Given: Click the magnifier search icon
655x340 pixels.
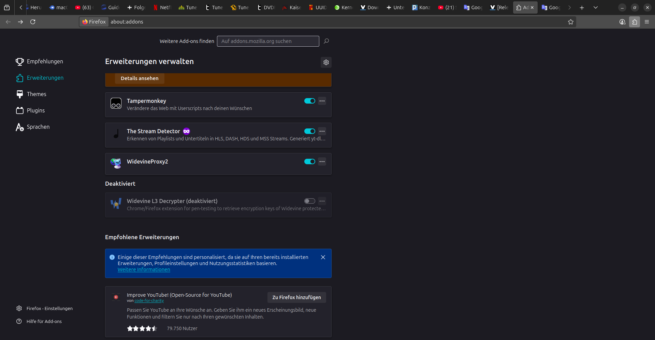Looking at the screenshot, I should (x=326, y=41).
